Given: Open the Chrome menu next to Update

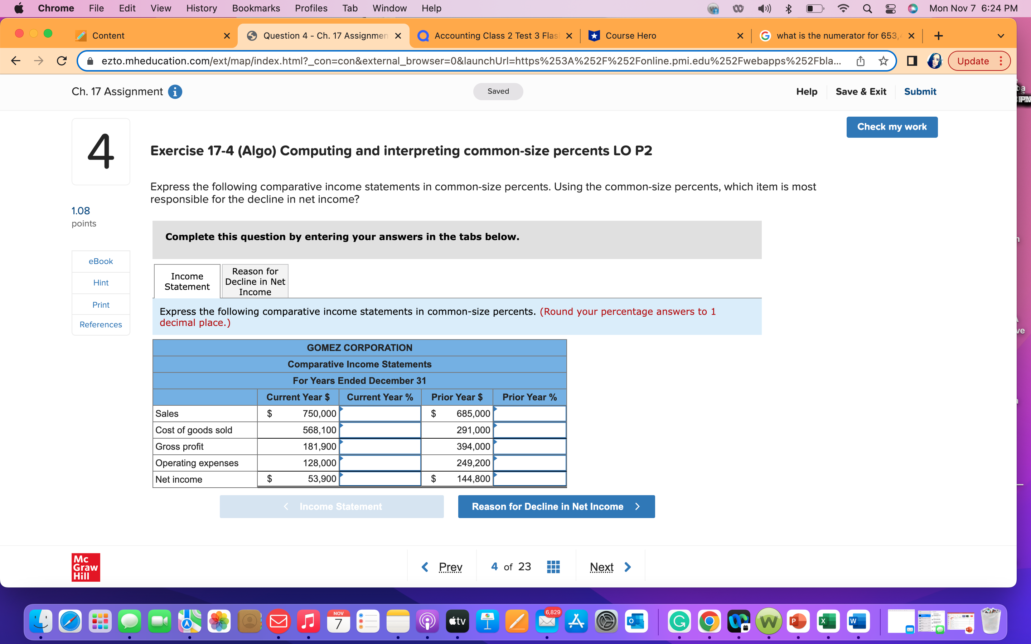Looking at the screenshot, I should 1002,60.
